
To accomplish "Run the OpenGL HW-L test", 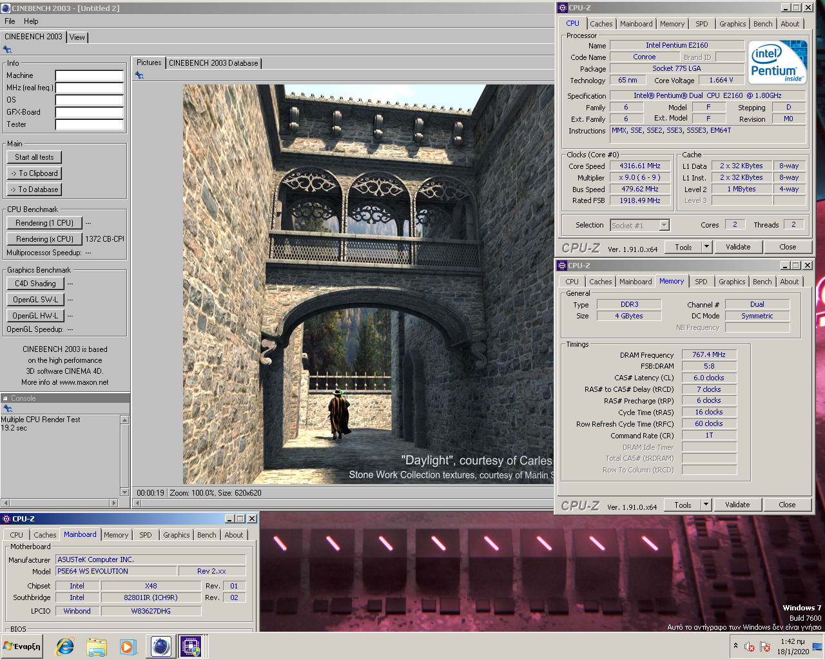I will 35,316.
